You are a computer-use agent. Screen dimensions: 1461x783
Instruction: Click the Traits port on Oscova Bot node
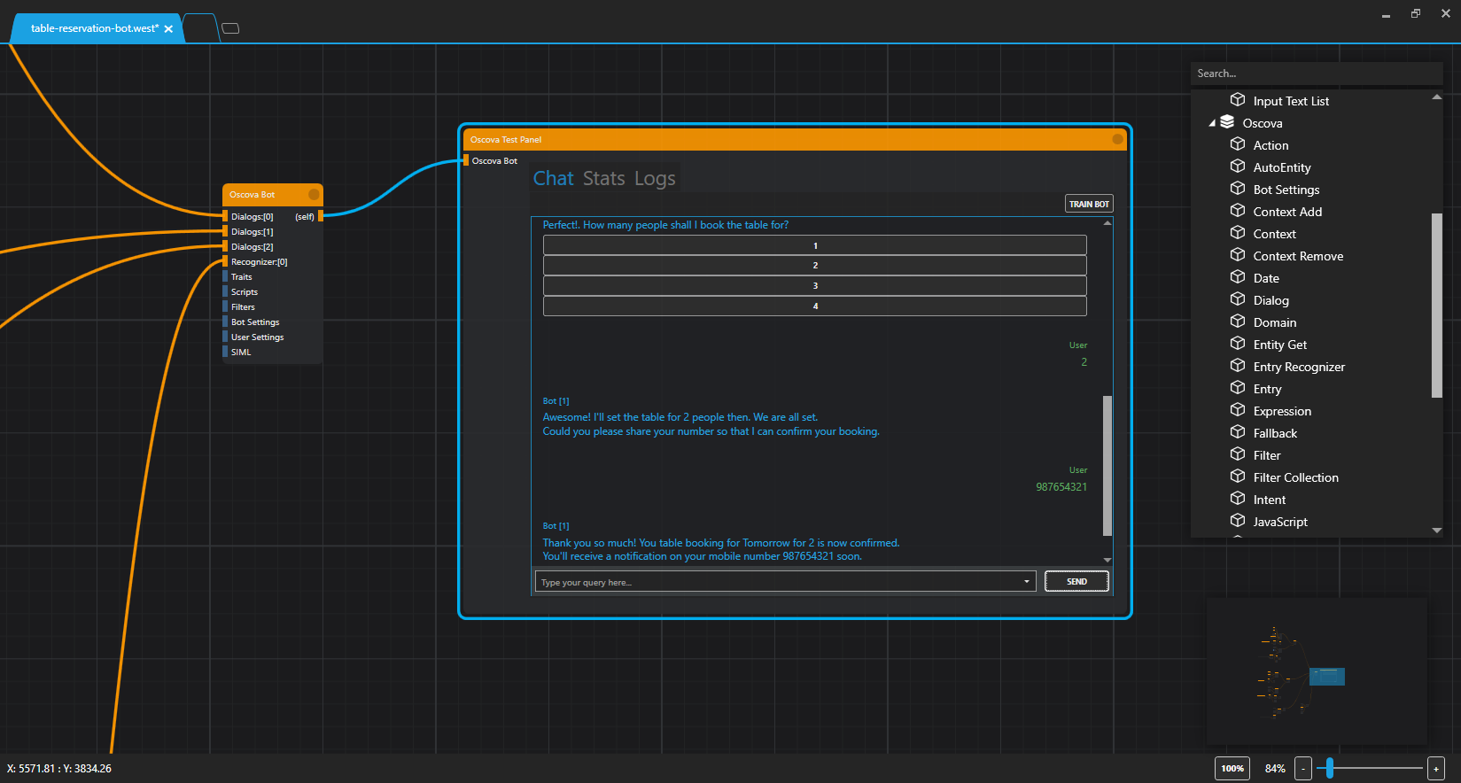point(225,276)
